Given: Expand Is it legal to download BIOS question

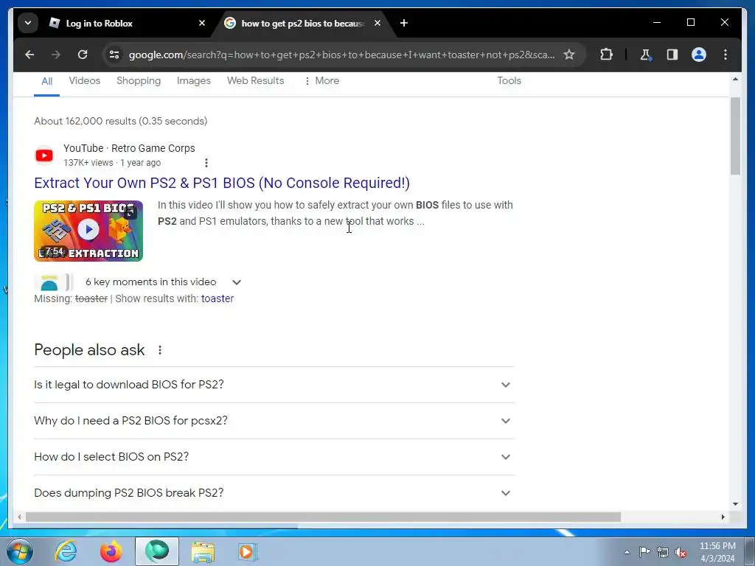Looking at the screenshot, I should coord(274,385).
